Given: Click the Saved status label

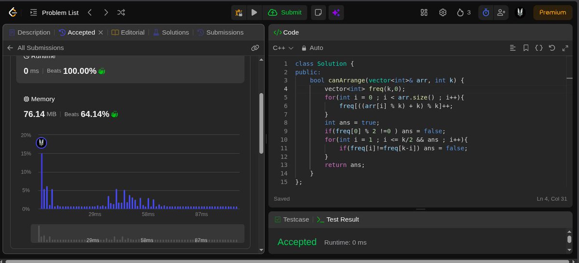Looking at the screenshot, I should 282,199.
